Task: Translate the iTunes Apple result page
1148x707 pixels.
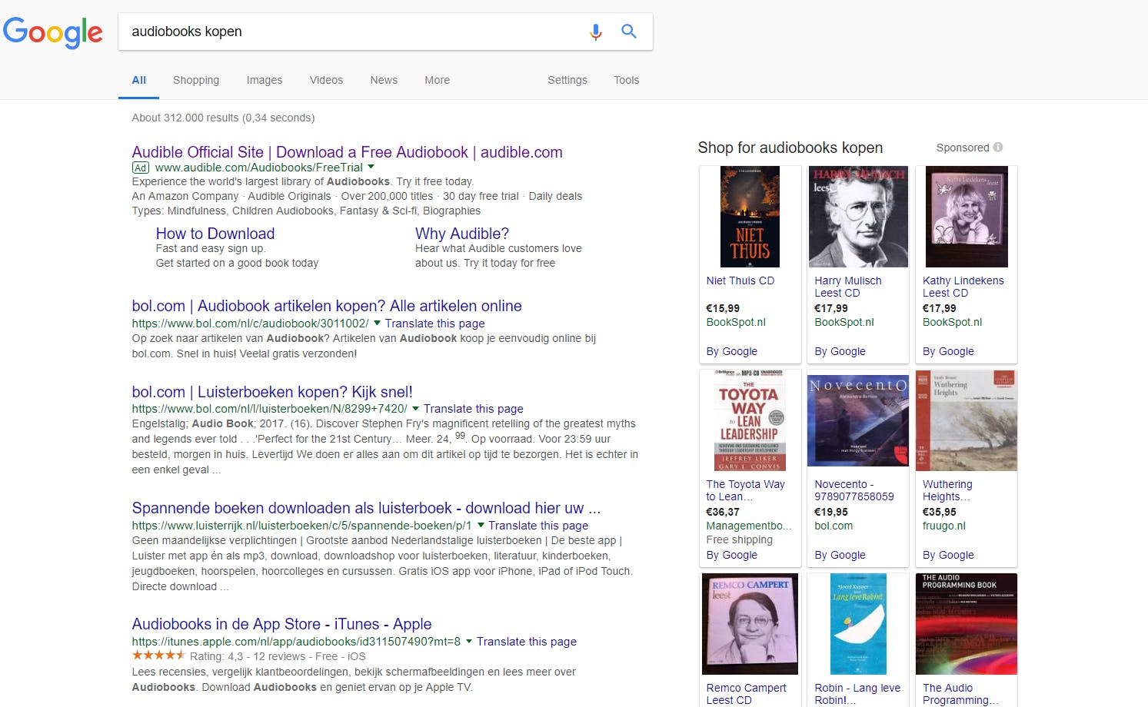Action: [526, 642]
